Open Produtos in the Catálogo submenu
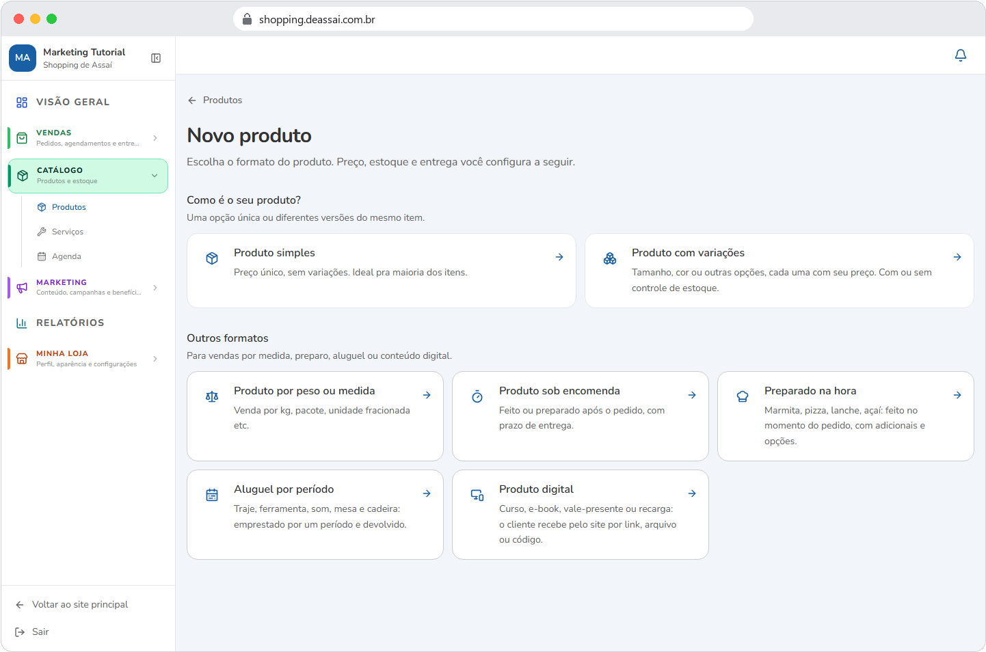 tap(69, 207)
